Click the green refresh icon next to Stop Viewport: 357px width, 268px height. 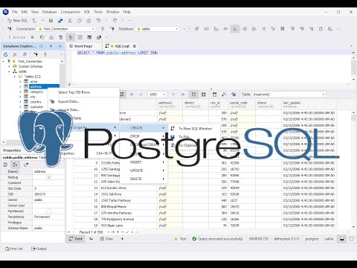click(42, 37)
